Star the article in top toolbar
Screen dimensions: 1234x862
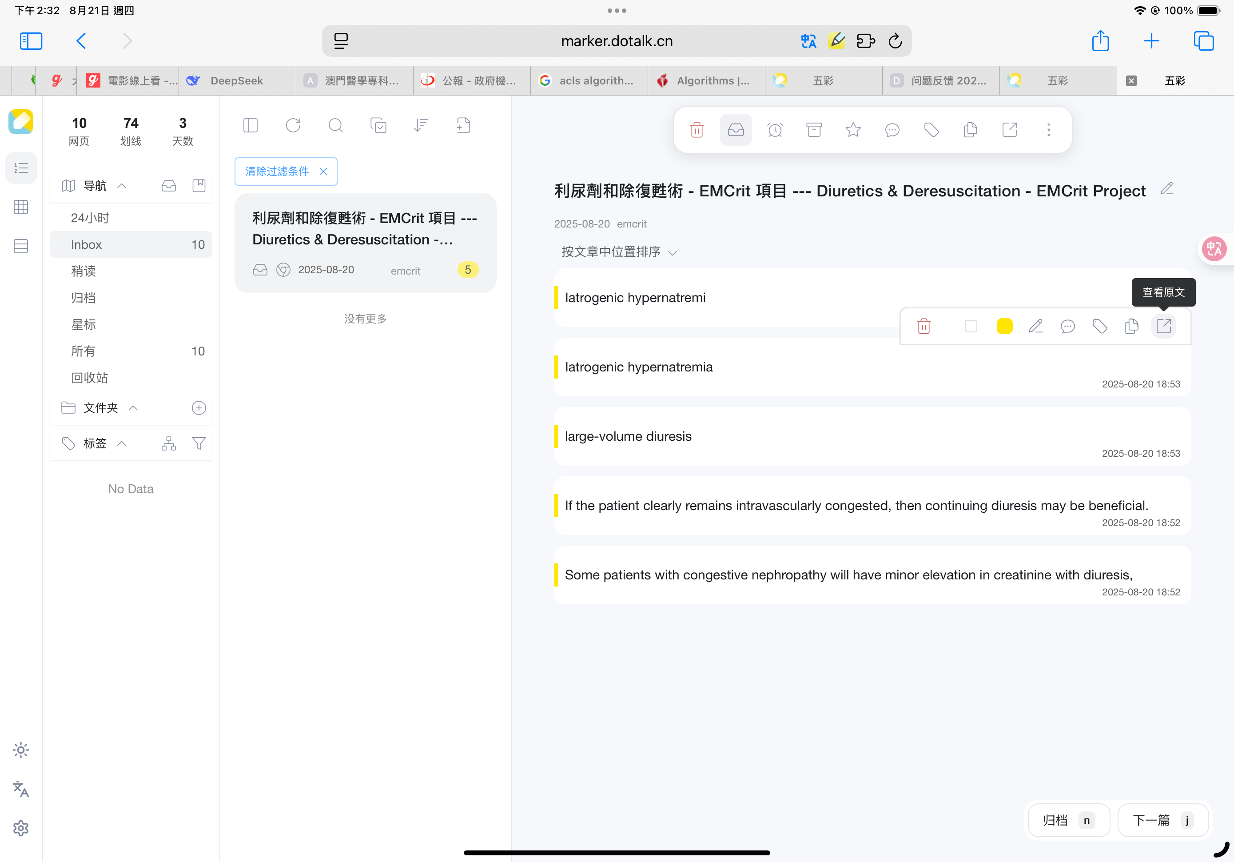[853, 130]
